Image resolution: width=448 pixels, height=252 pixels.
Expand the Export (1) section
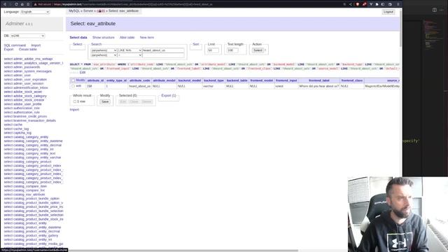169,95
